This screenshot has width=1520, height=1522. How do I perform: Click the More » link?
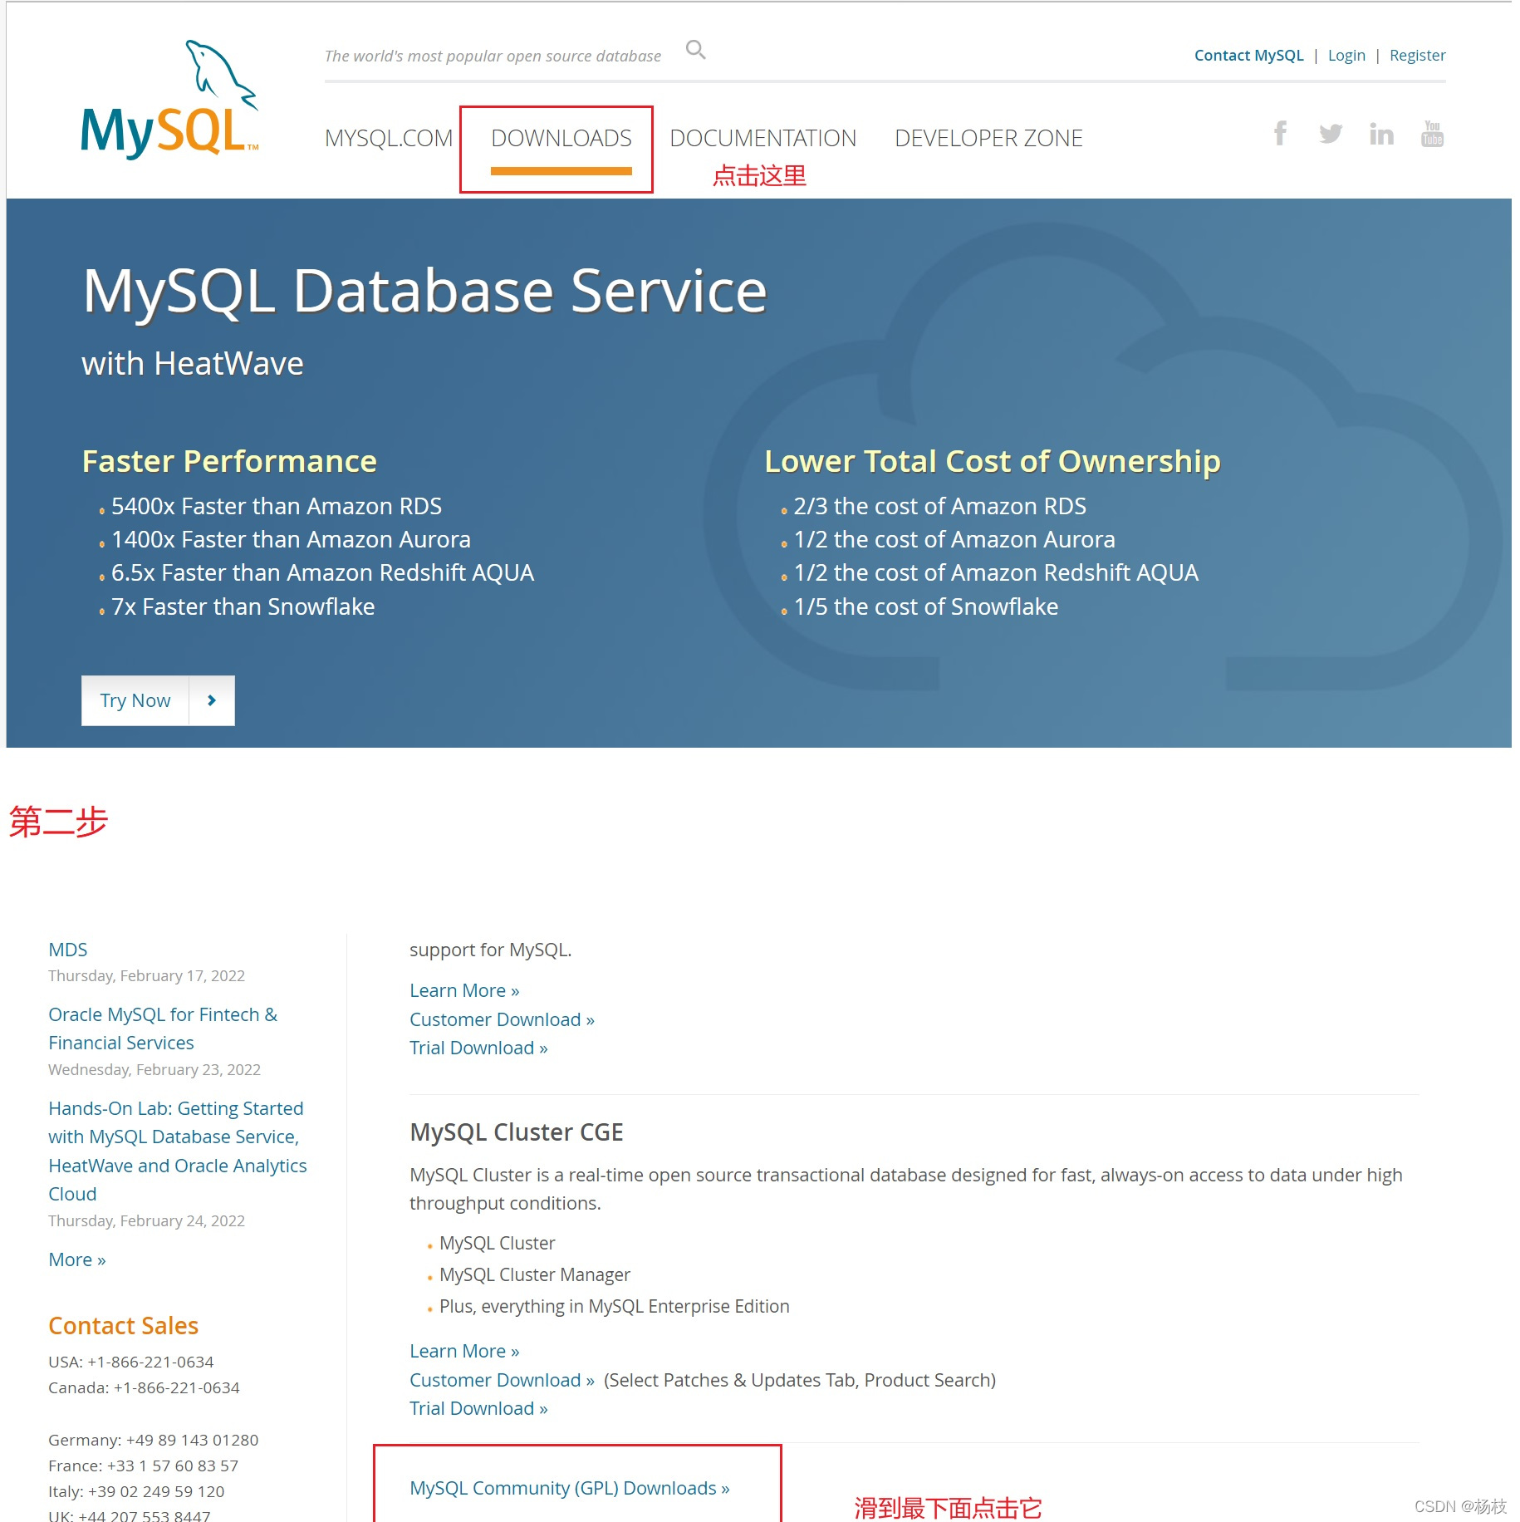pos(77,1259)
